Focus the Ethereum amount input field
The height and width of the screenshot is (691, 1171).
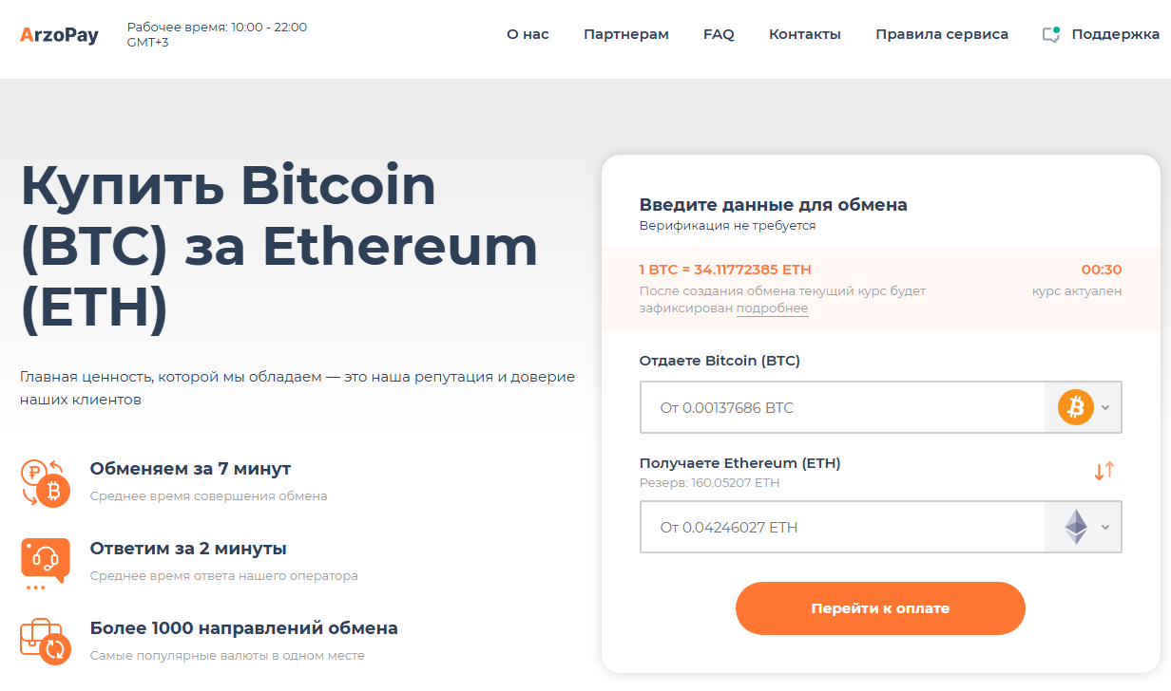click(x=841, y=528)
